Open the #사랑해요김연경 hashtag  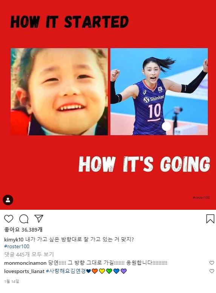click(x=66, y=271)
